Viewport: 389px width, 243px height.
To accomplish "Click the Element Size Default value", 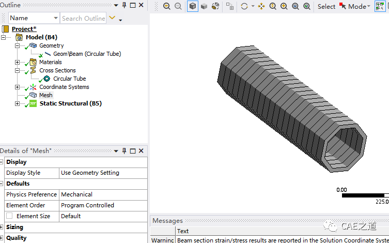I will 103,216.
